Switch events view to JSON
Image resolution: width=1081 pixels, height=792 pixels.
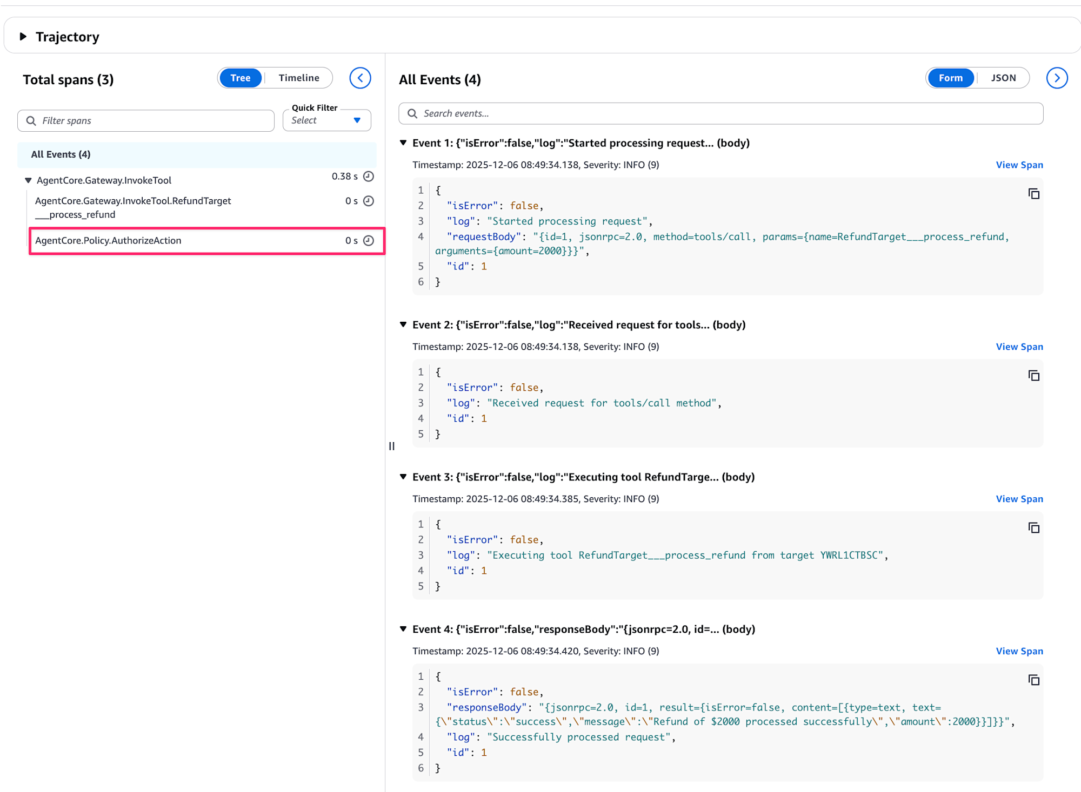(x=1003, y=78)
